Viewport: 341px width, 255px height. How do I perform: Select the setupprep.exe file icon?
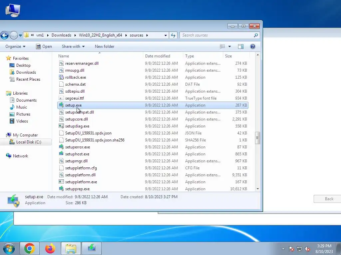[x=61, y=189]
